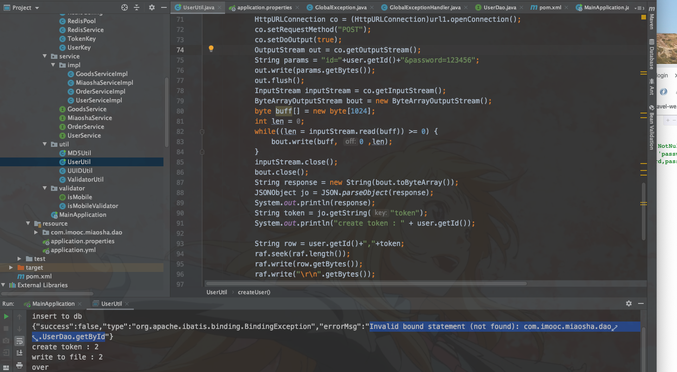
Task: Click the UserUtil breadcrumb
Action: point(217,292)
